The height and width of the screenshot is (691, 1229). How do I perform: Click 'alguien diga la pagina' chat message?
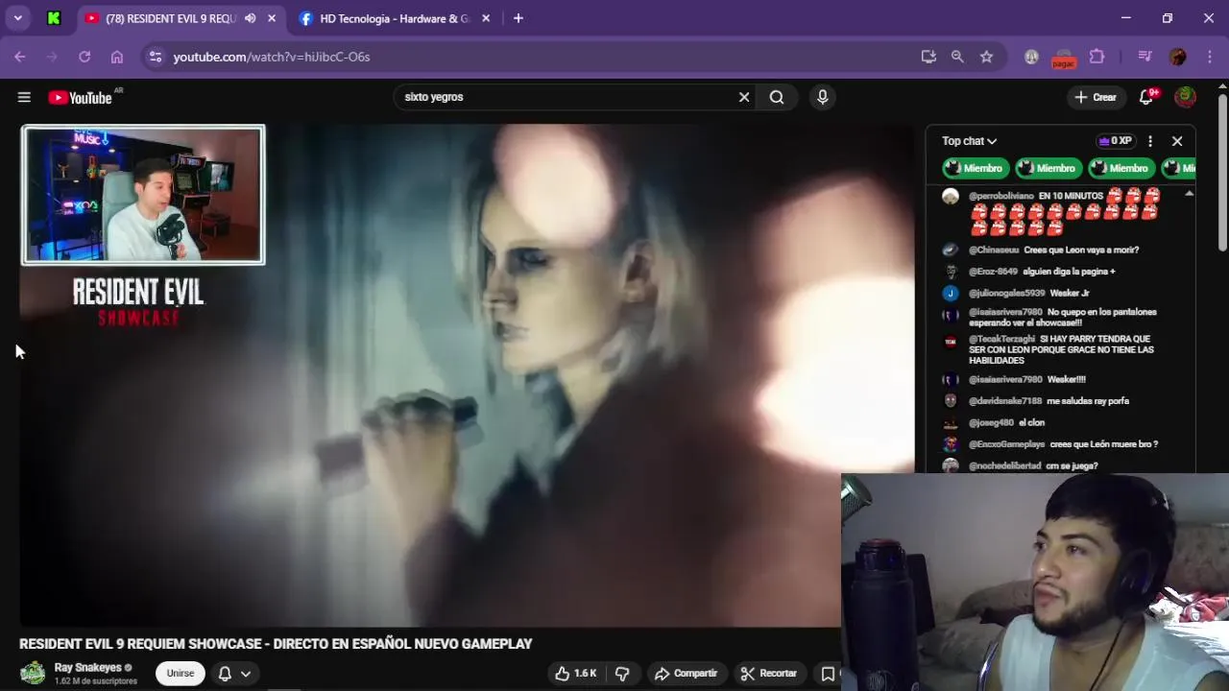tap(1069, 272)
